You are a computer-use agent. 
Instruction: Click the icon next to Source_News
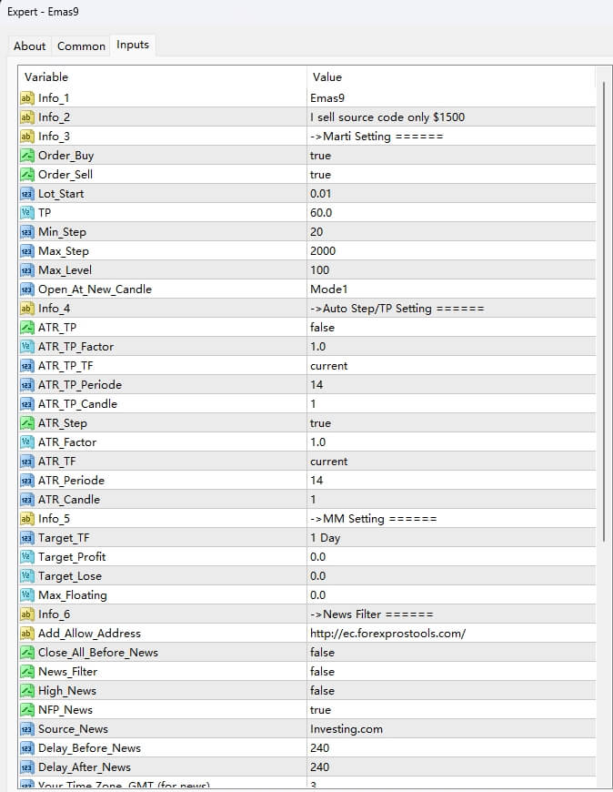point(26,729)
